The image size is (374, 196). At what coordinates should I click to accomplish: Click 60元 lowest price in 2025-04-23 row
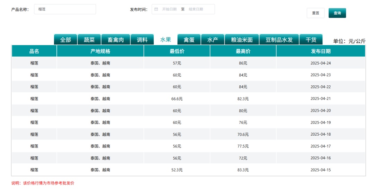click(177, 75)
